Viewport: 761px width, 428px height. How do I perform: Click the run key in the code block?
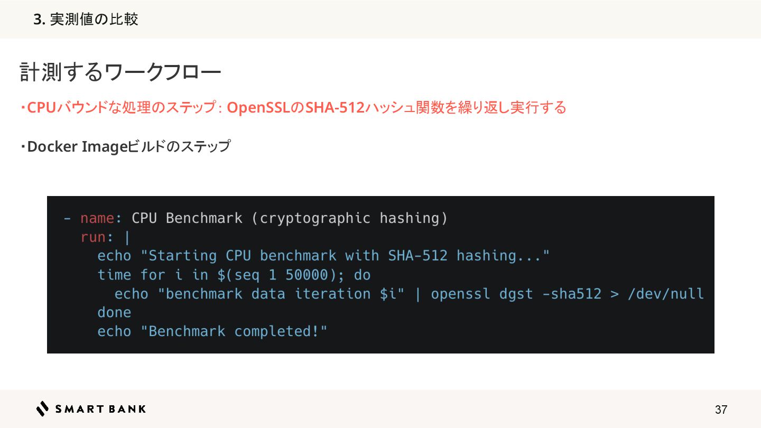[93, 237]
